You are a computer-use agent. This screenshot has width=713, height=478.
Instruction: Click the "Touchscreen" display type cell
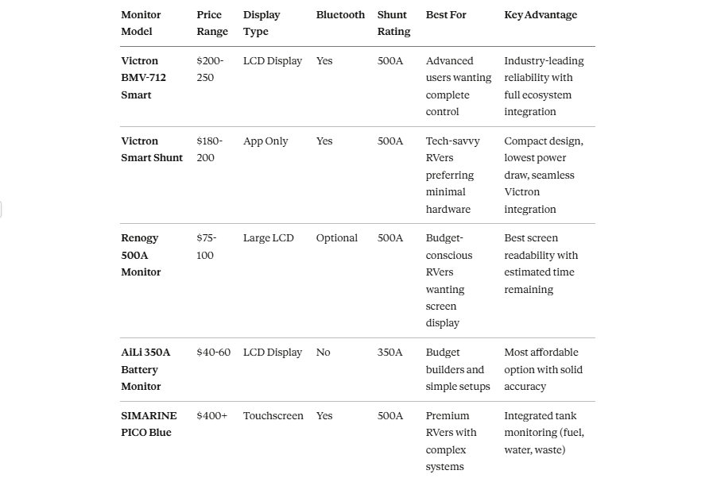273,416
